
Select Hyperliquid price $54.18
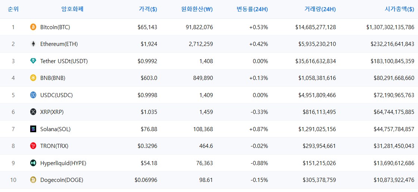click(x=149, y=163)
